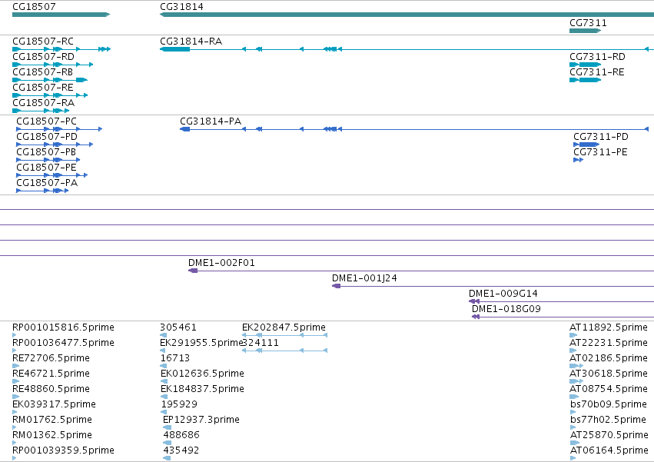Select clone DME1-009G14
The height and width of the screenshot is (462, 654).
(503, 294)
